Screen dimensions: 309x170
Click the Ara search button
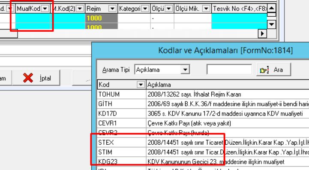tap(273, 70)
